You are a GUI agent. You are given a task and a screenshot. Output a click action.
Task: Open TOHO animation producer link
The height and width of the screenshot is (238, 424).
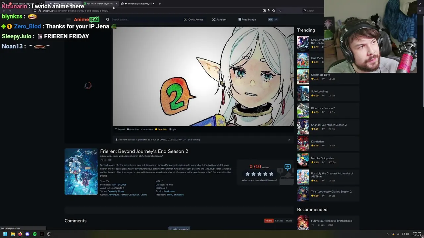(x=175, y=195)
